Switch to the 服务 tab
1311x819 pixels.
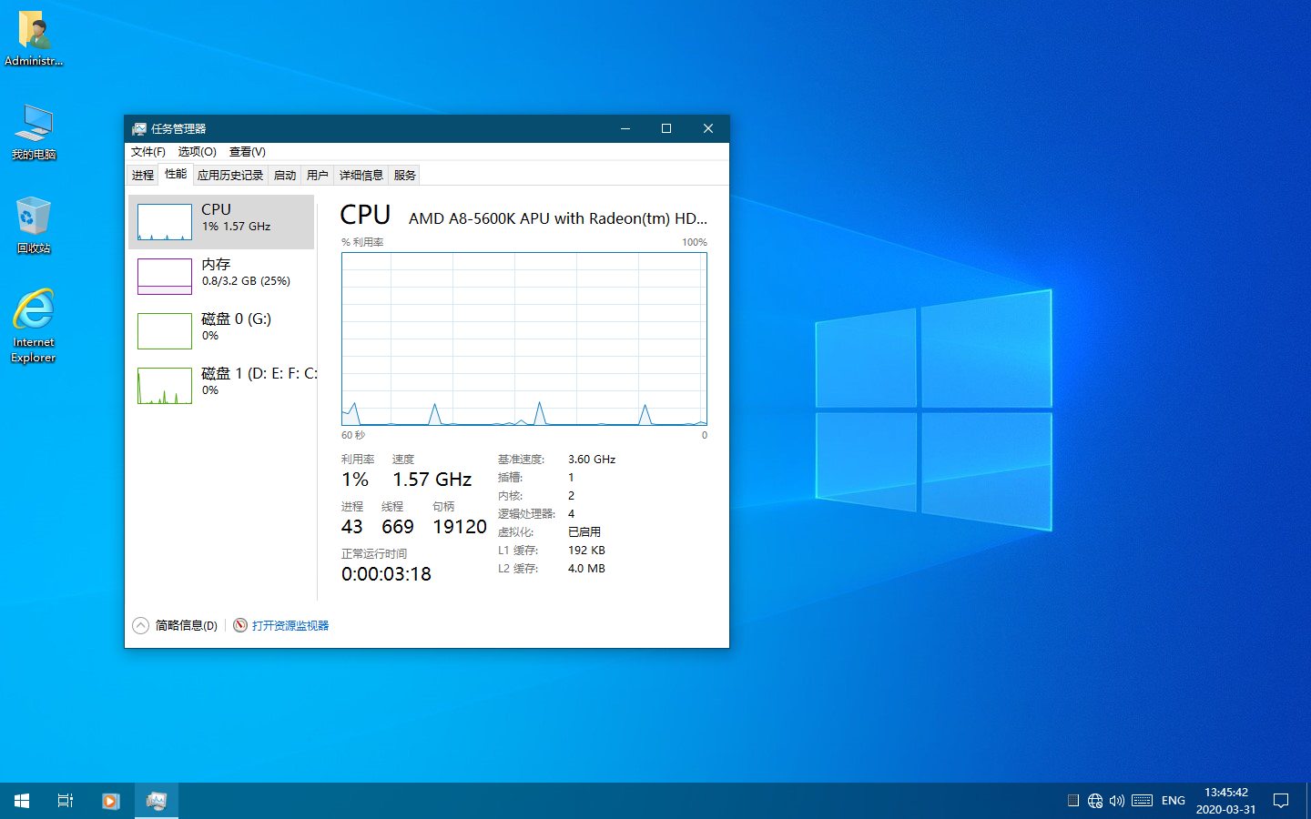point(405,176)
